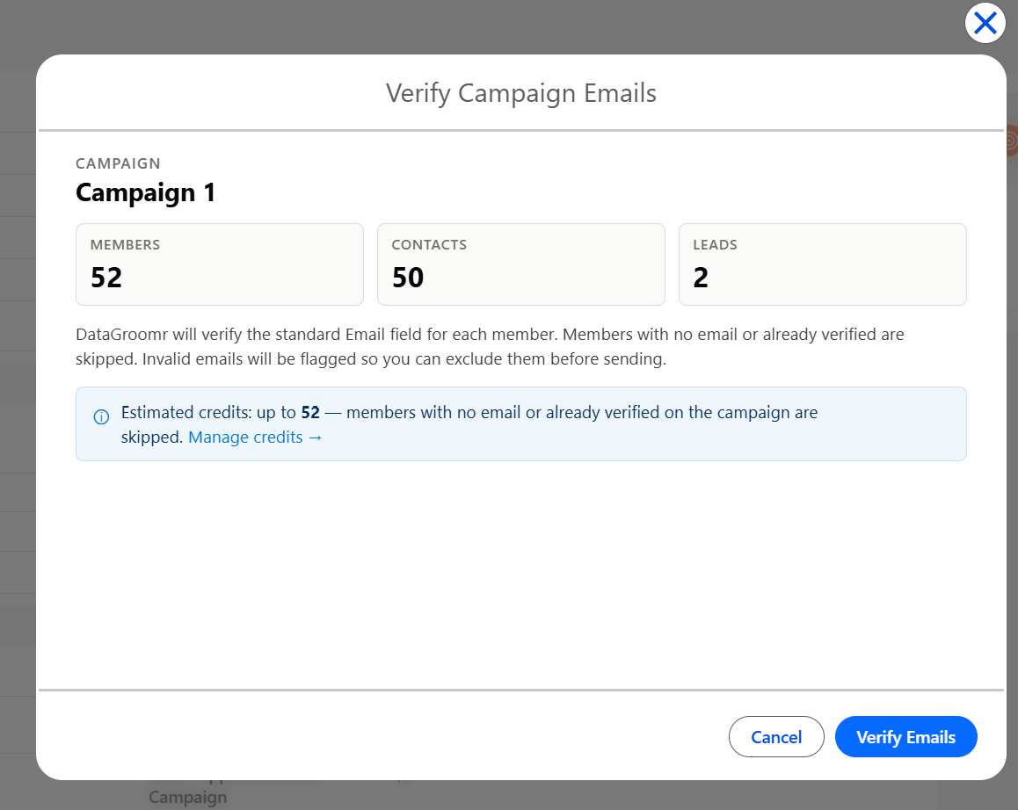Click the Estimated credits banner text

pyautogui.click(x=469, y=424)
